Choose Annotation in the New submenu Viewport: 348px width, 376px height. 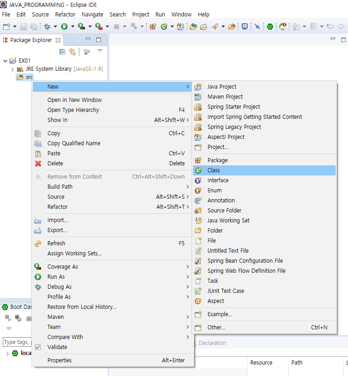pyautogui.click(x=264, y=201)
